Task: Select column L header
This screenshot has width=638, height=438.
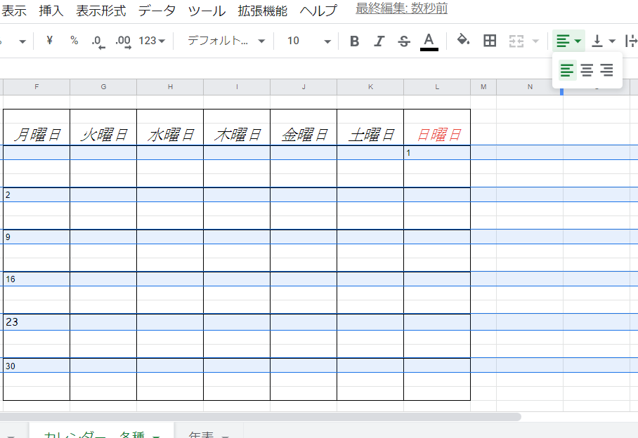Action: coord(437,87)
